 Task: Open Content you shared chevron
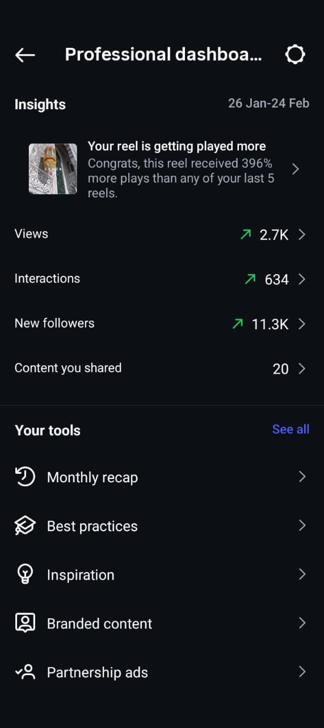pos(302,369)
